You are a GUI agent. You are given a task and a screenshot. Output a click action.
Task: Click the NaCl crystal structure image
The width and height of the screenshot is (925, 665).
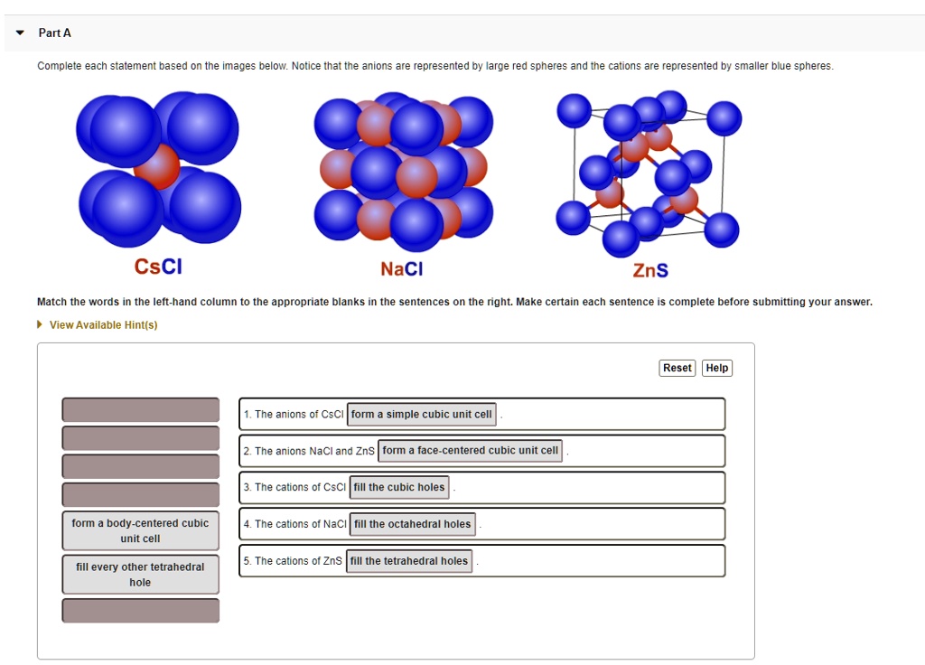pos(404,167)
